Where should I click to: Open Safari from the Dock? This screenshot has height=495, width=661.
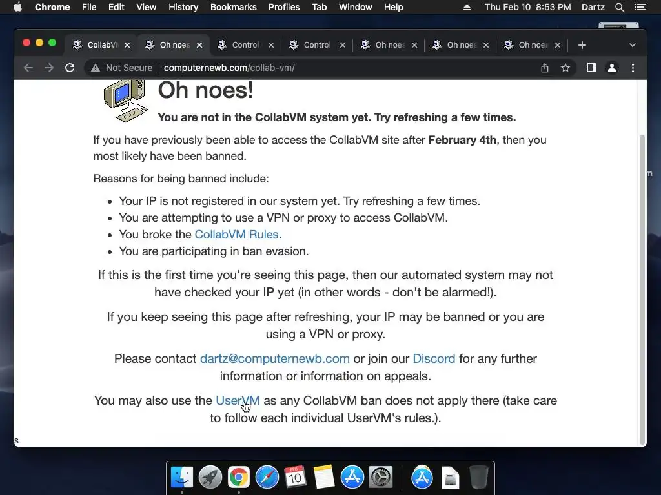coord(267,478)
